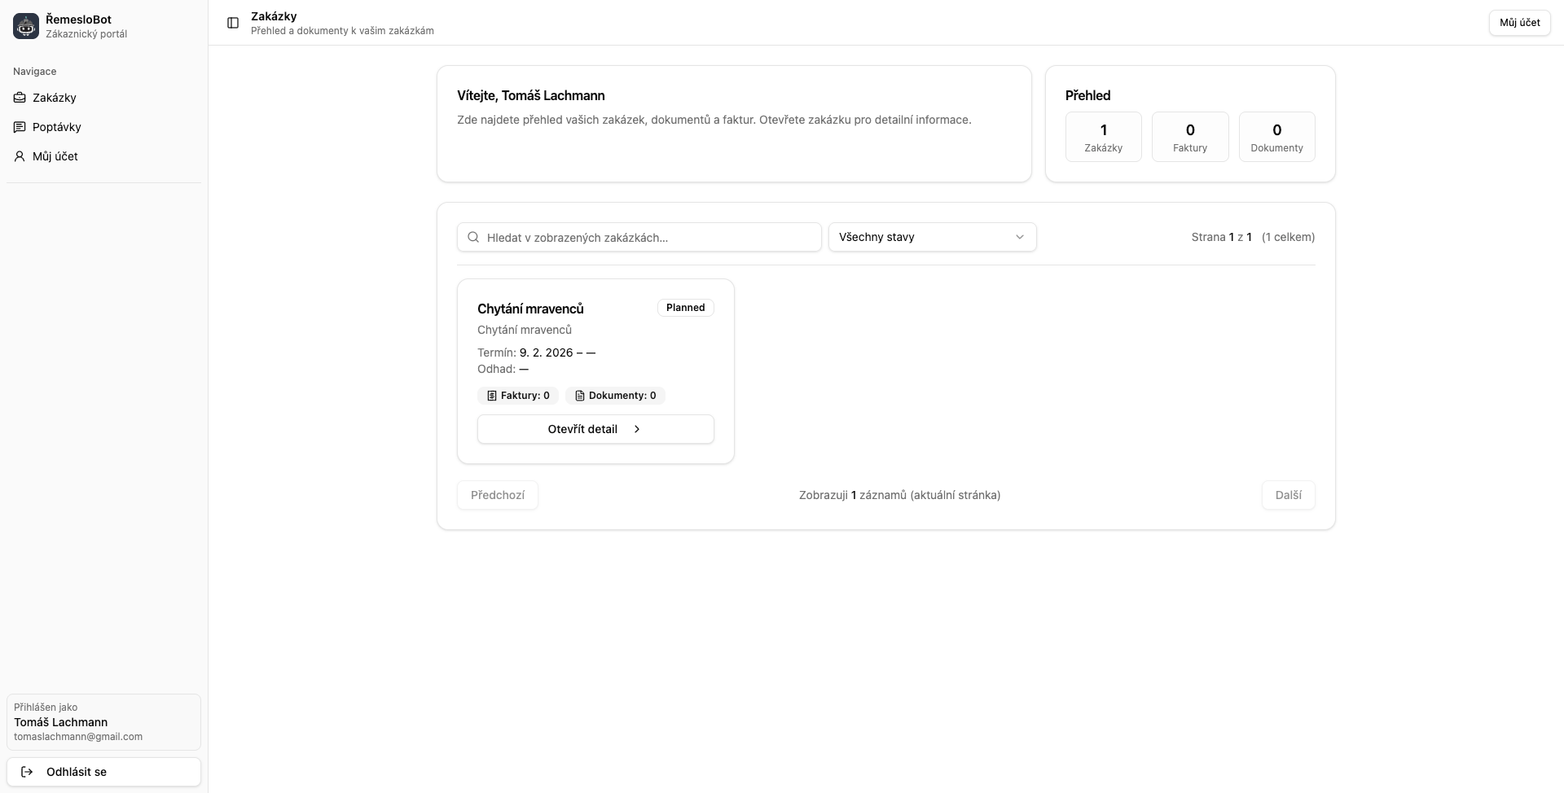Click the Zakázky count tile in Přehled
The height and width of the screenshot is (793, 1564).
click(1103, 137)
